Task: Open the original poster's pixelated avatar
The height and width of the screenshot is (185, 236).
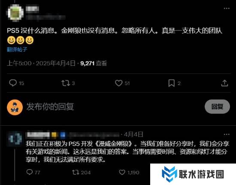Action: tap(15, 13)
